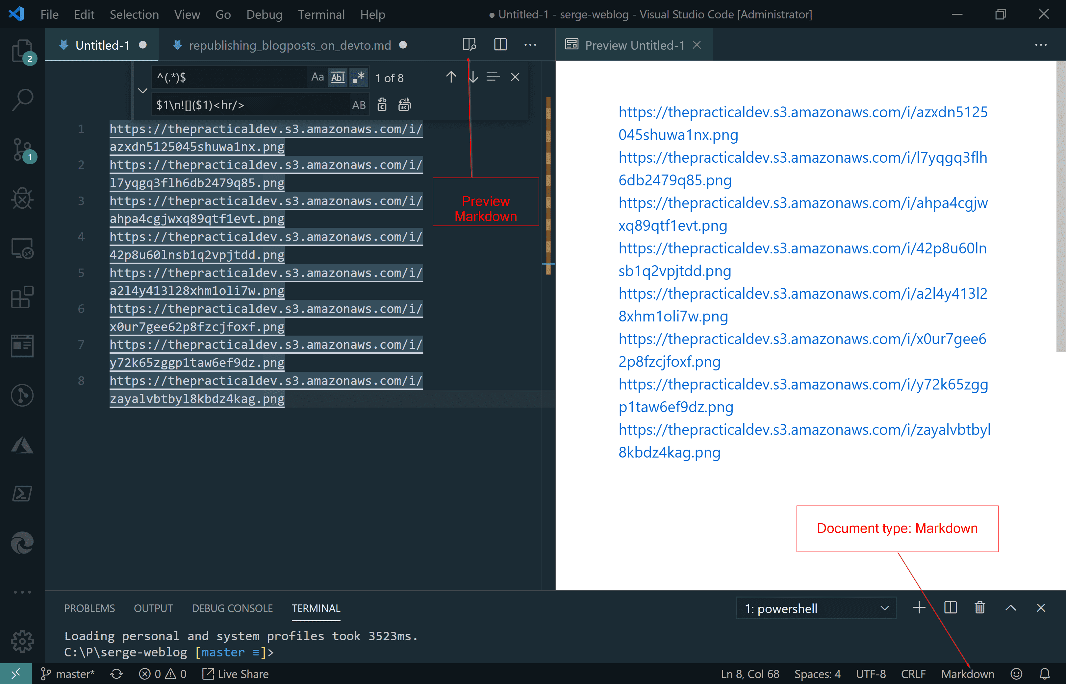Click Markdown language mode in status bar
This screenshot has width=1066, height=684.
(x=967, y=674)
